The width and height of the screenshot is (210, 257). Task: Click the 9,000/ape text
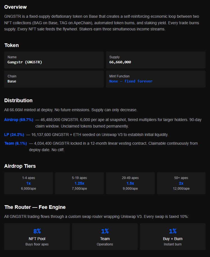(130, 189)
